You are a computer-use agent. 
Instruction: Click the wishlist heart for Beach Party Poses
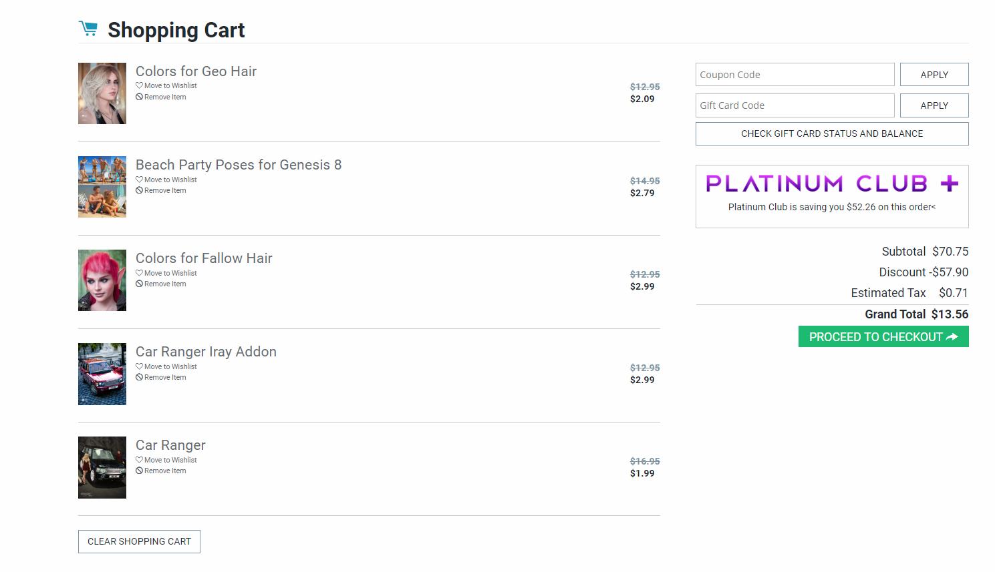click(x=139, y=180)
